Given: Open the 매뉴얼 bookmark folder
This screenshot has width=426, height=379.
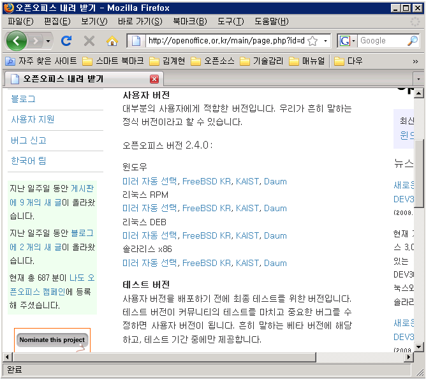Looking at the screenshot, I should pos(307,61).
